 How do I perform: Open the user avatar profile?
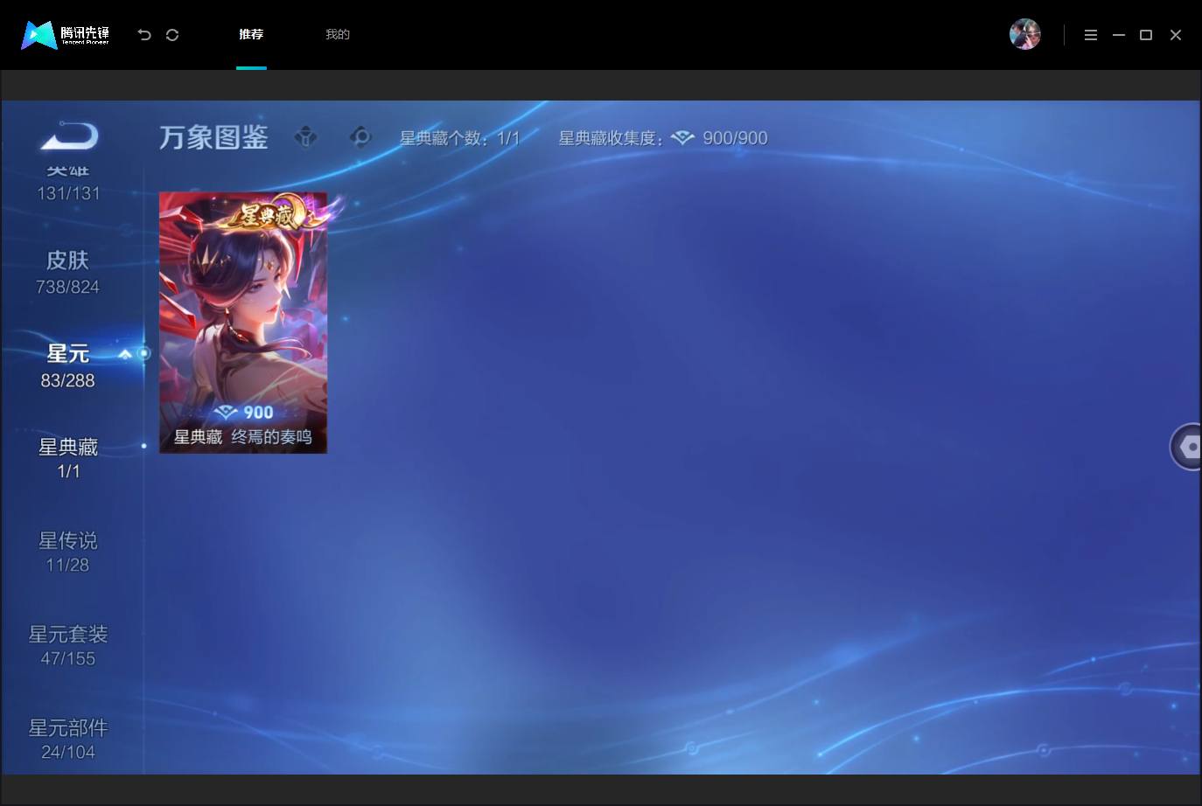pos(1025,34)
